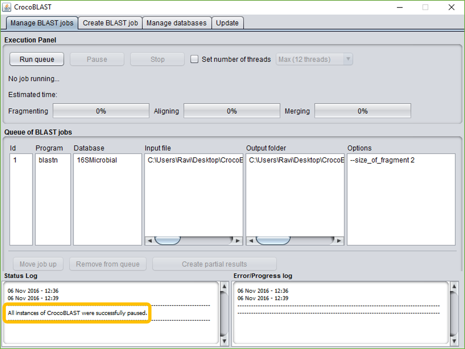Click the Input file list left scroll arrow
Viewport: 465px width, 349px height.
[x=149, y=241]
